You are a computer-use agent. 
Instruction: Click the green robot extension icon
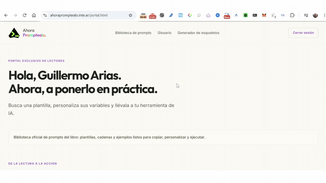coord(246,15)
